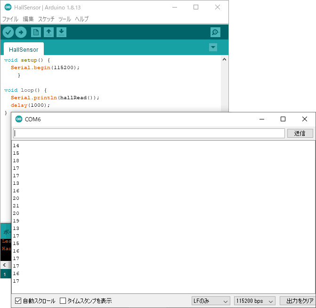Click the Arduino logo in HallSensor title bar
The image size is (316, 308).
click(x=8, y=7)
